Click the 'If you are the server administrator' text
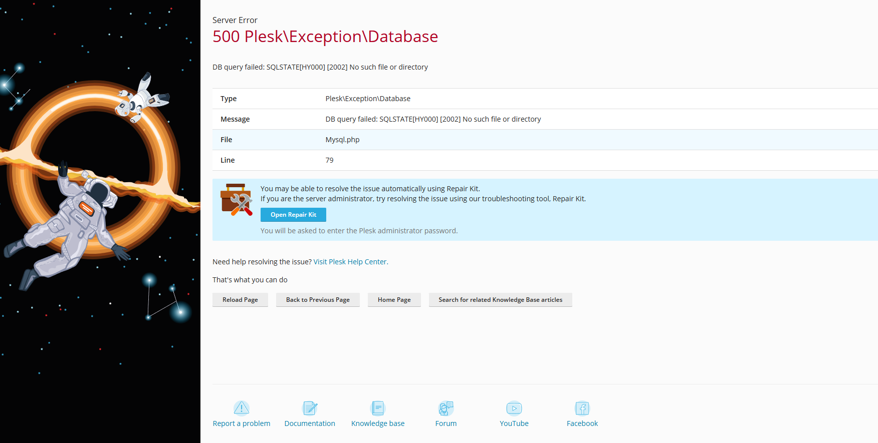 (x=423, y=199)
